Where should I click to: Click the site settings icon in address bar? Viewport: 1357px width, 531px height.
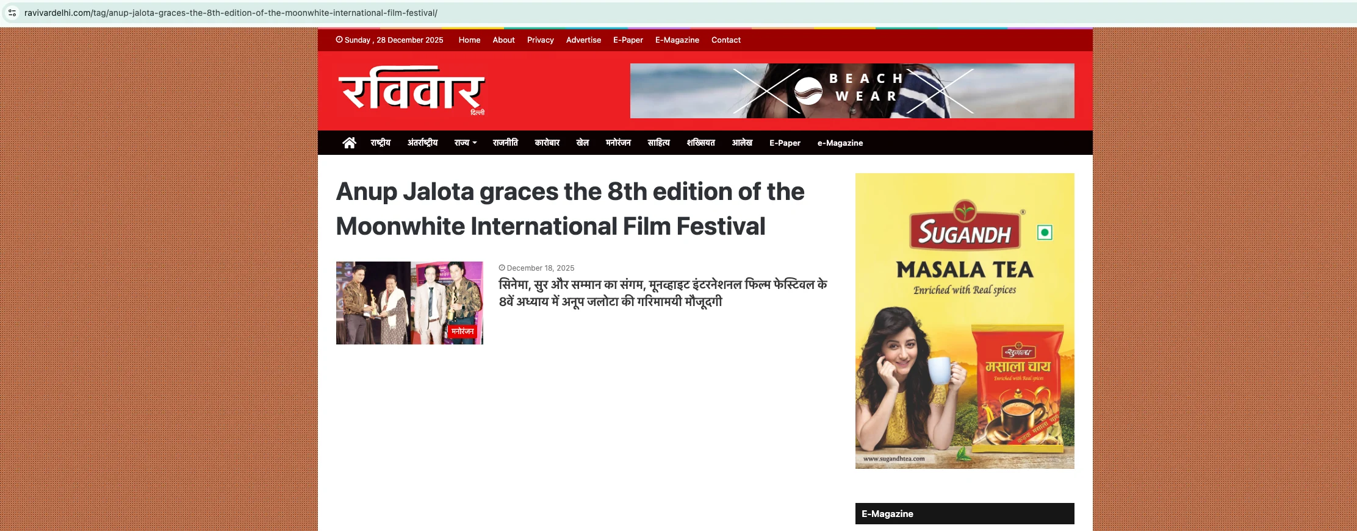[x=12, y=13]
